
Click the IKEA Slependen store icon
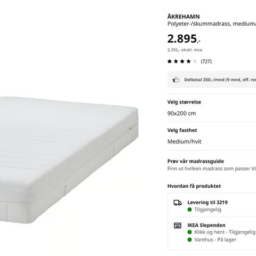pos(178,226)
